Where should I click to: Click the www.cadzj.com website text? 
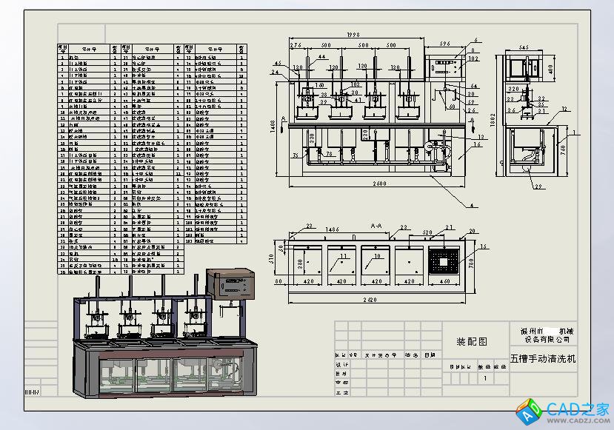tap(578, 419)
